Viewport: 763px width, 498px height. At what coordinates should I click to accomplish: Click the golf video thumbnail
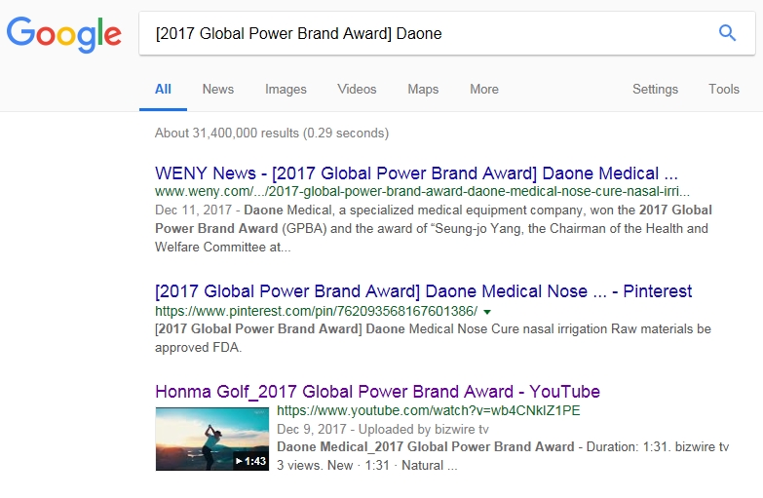[212, 439]
